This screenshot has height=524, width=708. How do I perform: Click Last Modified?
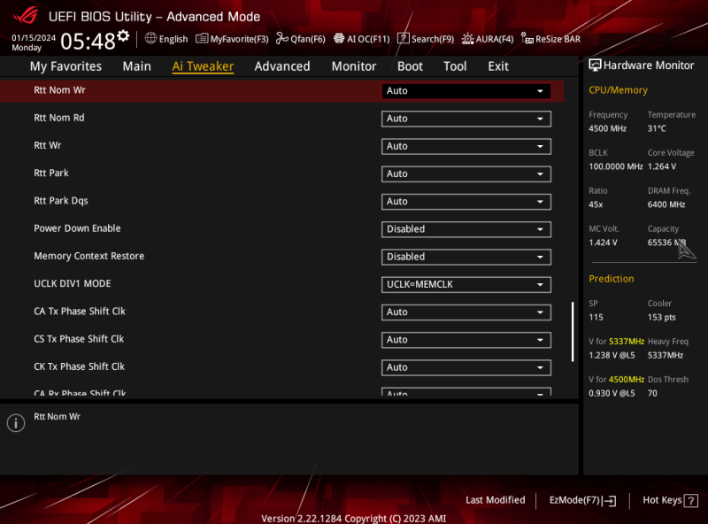pos(496,500)
